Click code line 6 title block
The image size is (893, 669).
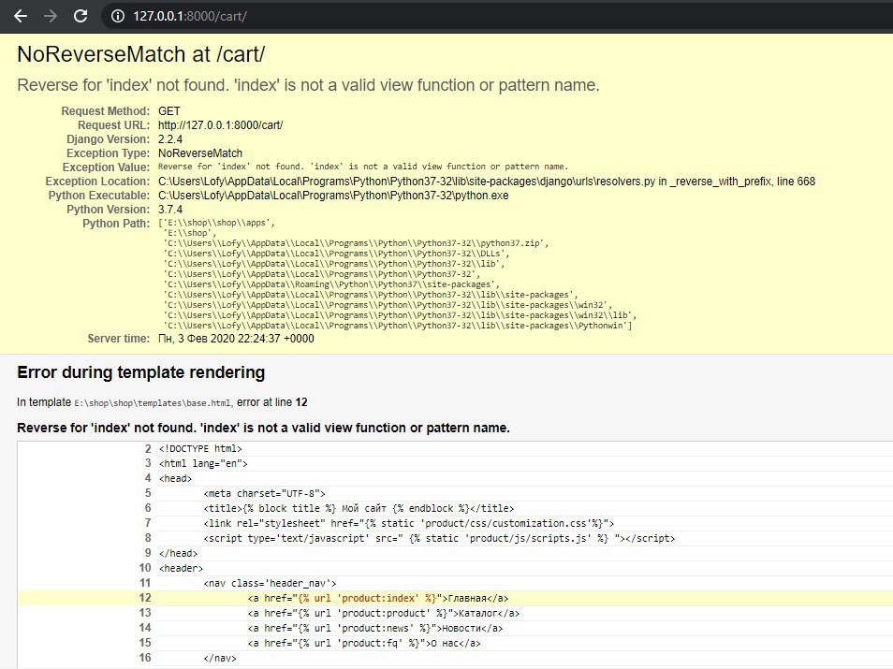click(x=359, y=508)
